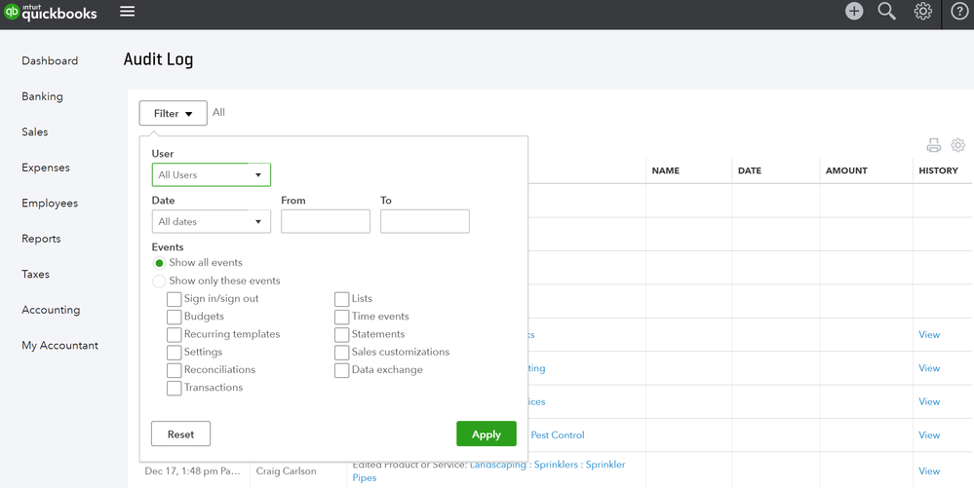Collapse the Filter dropdown button
The width and height of the screenshot is (974, 488).
pos(173,114)
